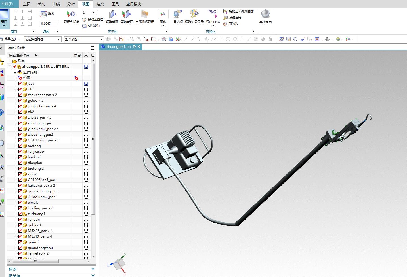Click the navigator horizontal scrollbar
The width and height of the screenshot is (407, 277).
pyautogui.click(x=35, y=261)
